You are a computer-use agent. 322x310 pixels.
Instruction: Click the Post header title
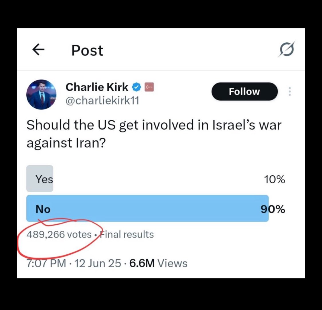pos(87,50)
